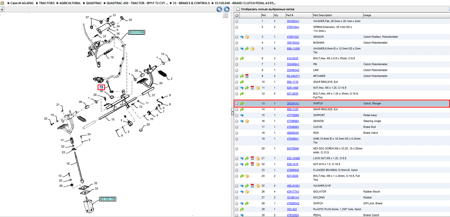Open part number 355341A1 link
Image resolution: width=450 pixels, height=217 pixels.
(293, 103)
